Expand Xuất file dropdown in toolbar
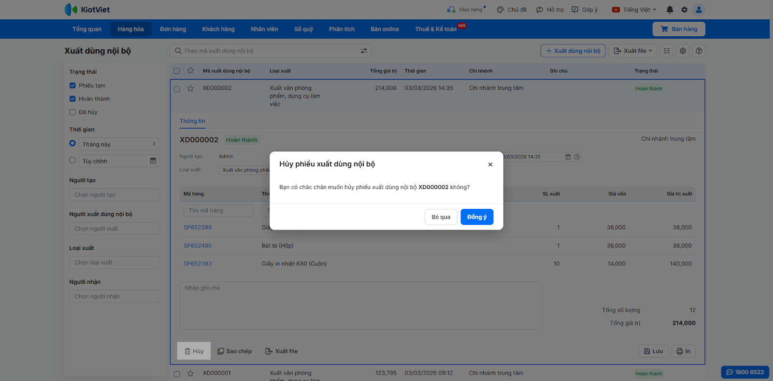This screenshot has width=773, height=381. (633, 51)
